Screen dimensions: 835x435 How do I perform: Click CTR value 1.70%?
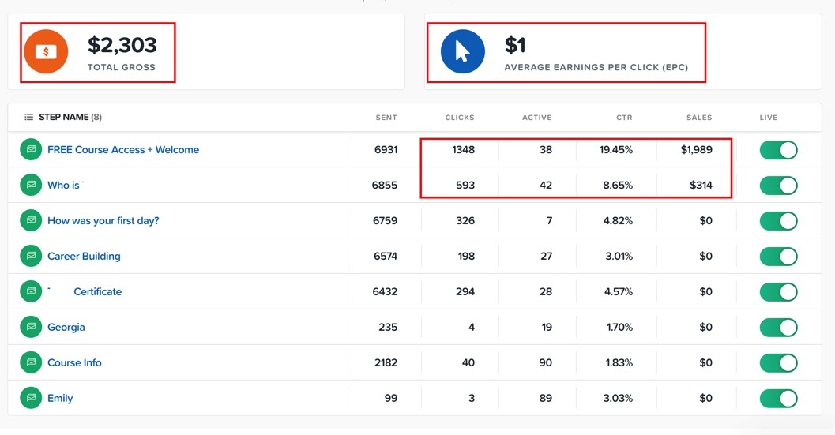620,327
